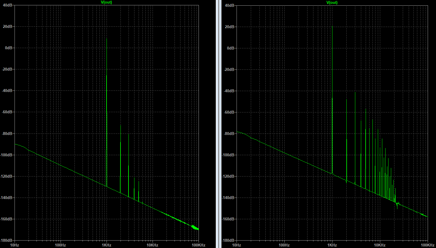Click the 10Hz frequency label in right plot

(237, 245)
